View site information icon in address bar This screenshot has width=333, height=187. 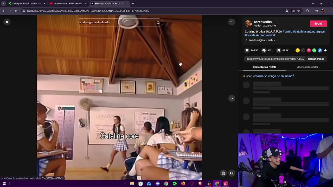point(24,11)
